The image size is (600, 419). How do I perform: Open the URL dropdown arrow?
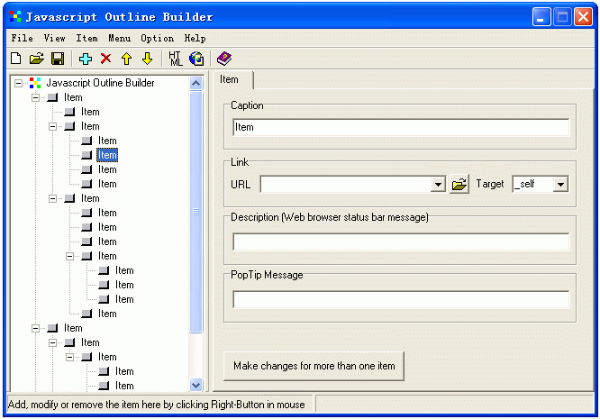click(x=438, y=185)
